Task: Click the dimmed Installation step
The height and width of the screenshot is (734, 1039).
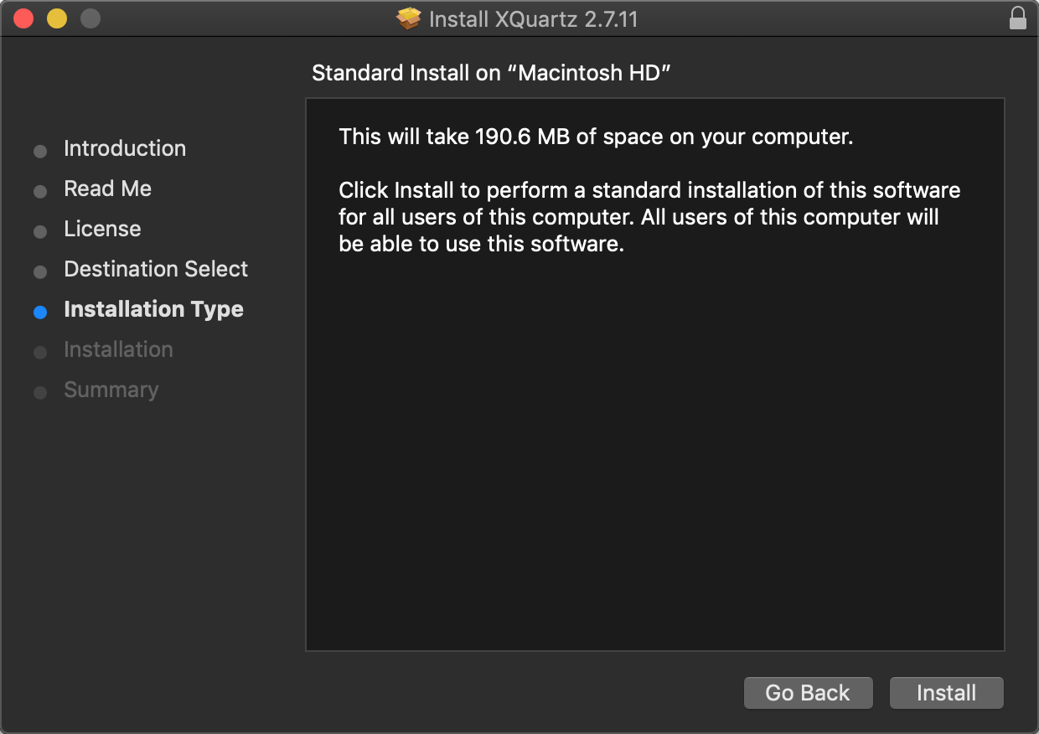Action: point(118,349)
